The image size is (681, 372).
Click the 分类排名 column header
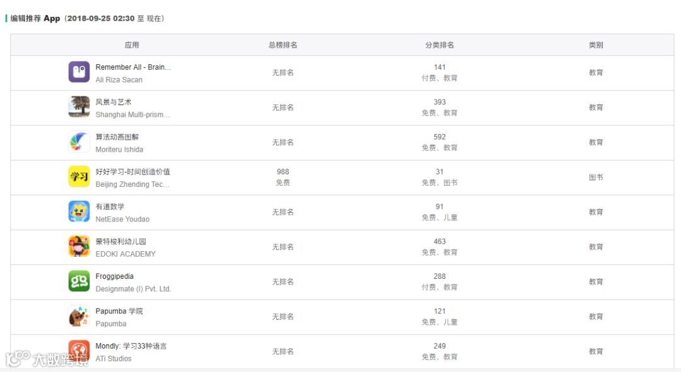439,45
